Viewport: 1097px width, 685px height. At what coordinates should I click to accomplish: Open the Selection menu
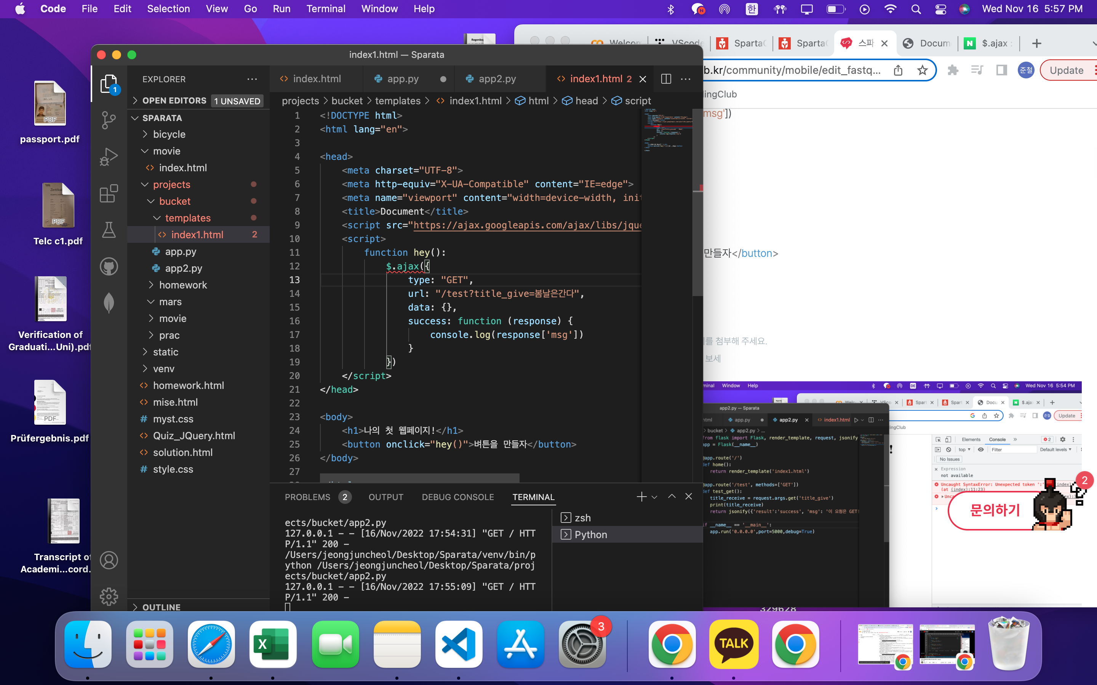point(168,9)
